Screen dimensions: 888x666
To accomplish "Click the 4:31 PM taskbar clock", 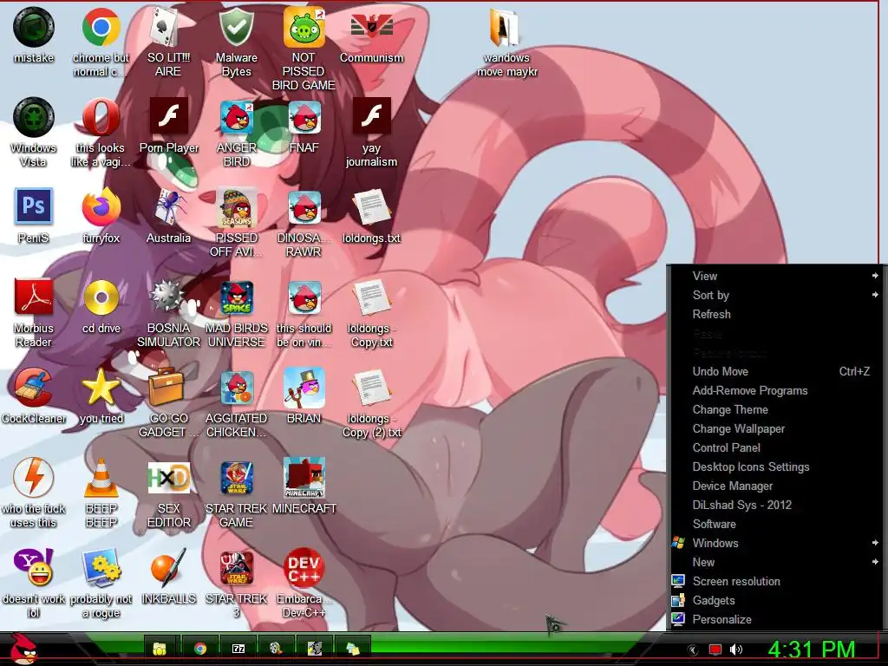I will tap(811, 650).
